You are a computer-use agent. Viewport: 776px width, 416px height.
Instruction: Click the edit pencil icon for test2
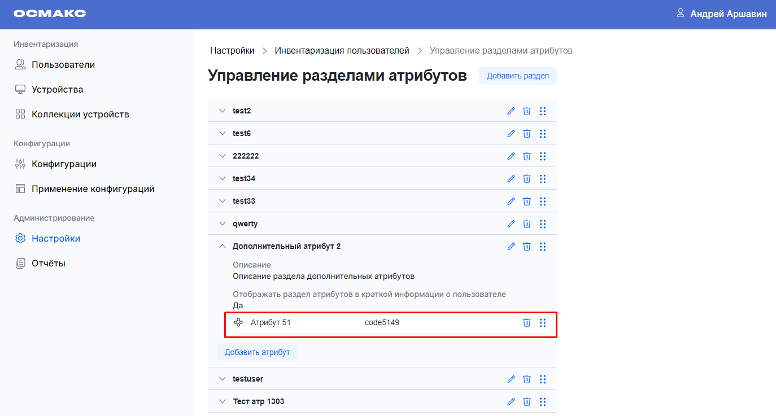tap(511, 111)
